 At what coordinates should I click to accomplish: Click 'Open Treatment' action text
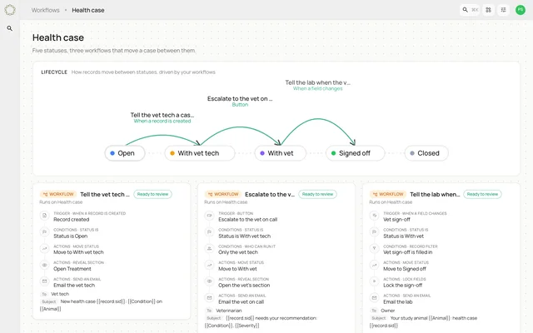72,269
